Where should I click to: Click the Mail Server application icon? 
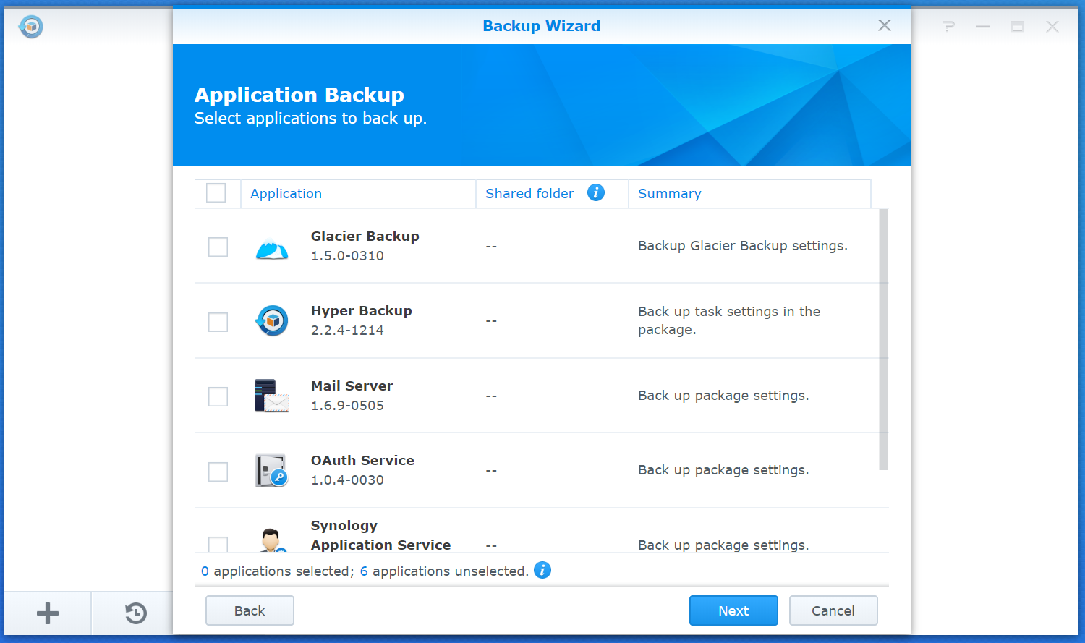[x=272, y=396]
